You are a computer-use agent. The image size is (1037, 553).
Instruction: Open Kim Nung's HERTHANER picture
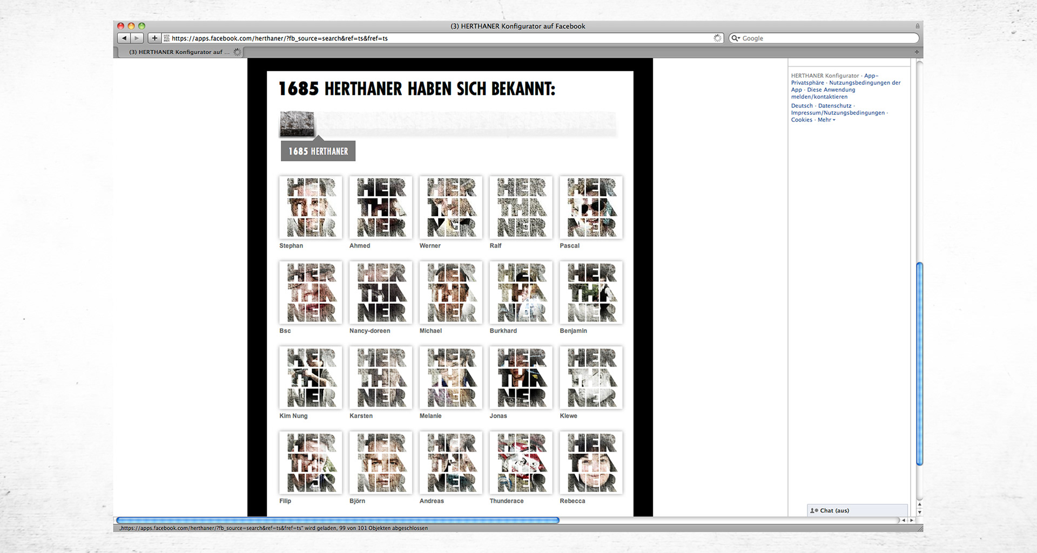(311, 378)
